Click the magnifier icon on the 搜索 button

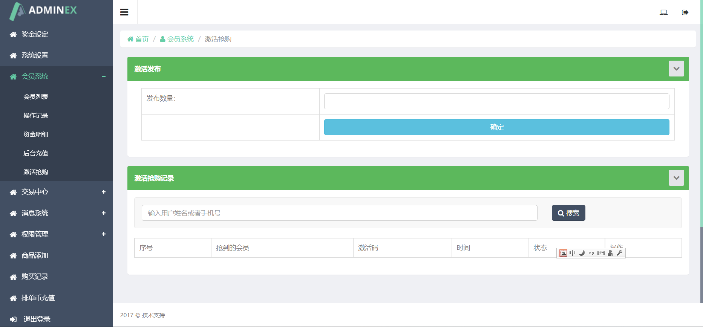561,213
